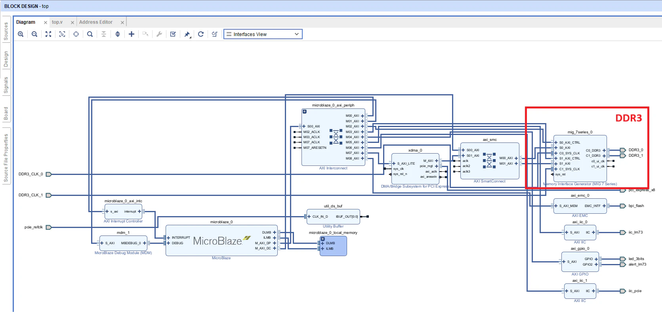Add IP with the plus icon
Viewport: 662px width, 321px height.
click(132, 34)
